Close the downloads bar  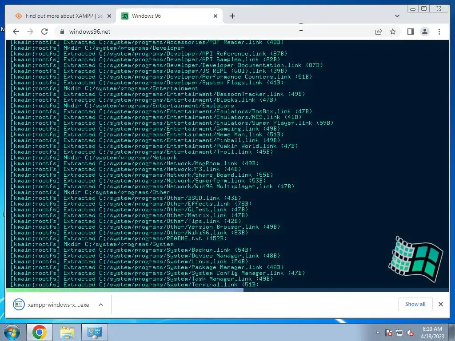pos(440,304)
